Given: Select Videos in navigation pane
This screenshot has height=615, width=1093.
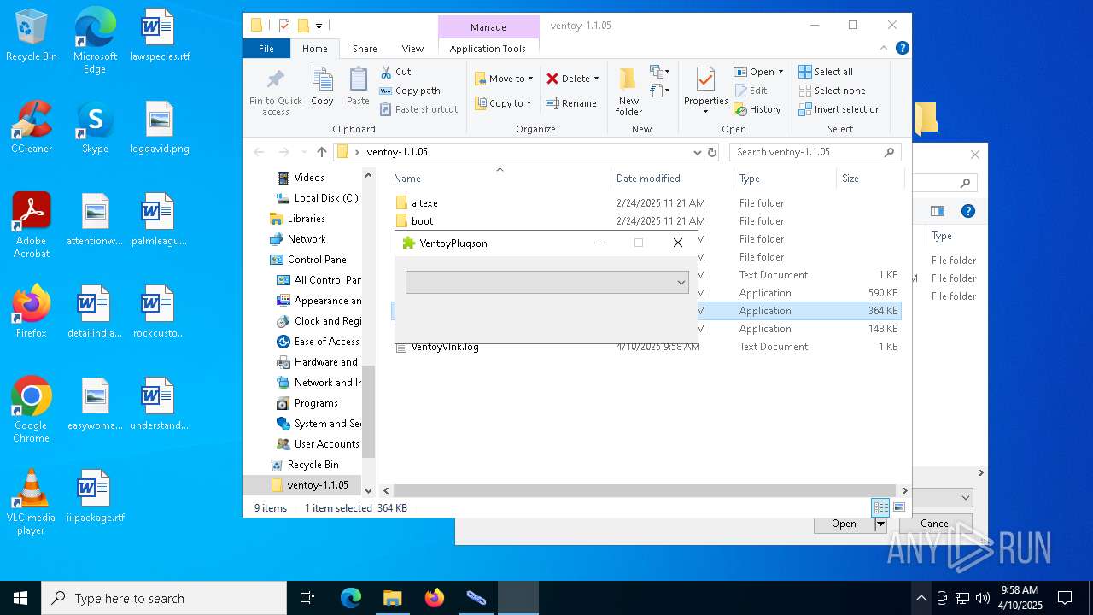Looking at the screenshot, I should (309, 178).
